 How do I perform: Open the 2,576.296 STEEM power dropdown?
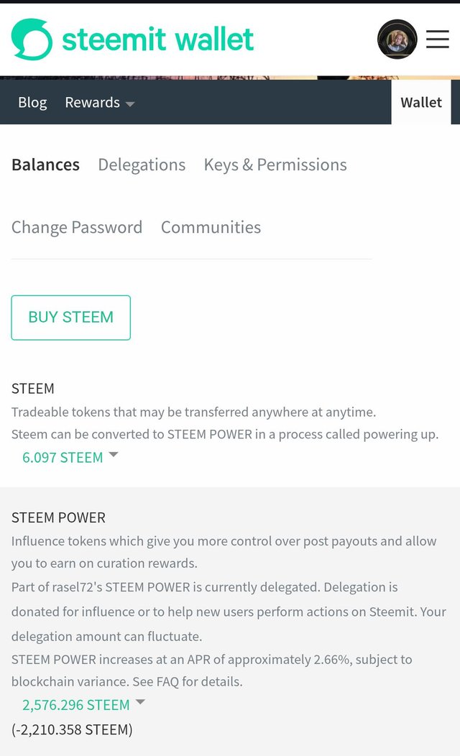(76, 705)
